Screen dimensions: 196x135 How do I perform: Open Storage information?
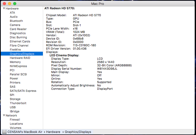[x=15, y=99]
